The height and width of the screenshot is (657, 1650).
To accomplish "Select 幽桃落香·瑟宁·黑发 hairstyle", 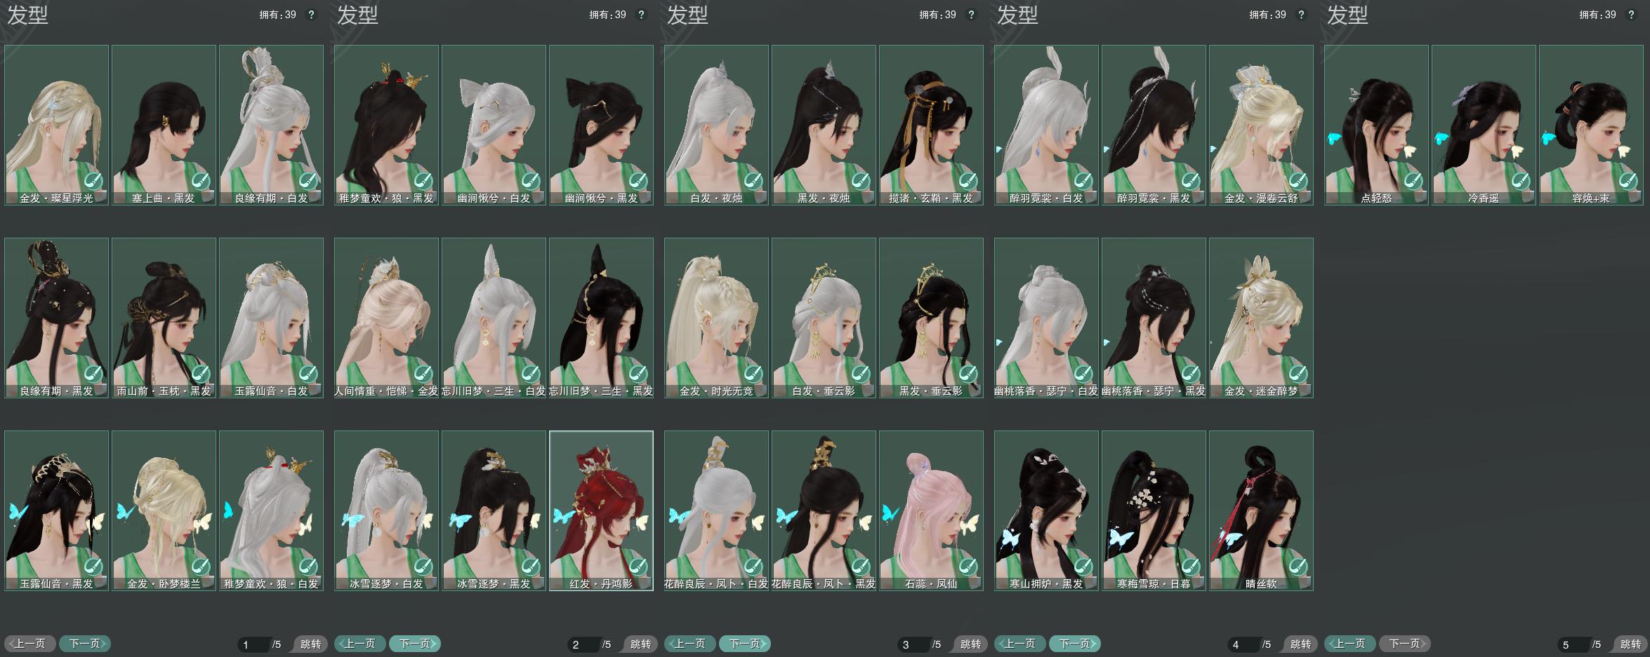I will pos(1154,318).
